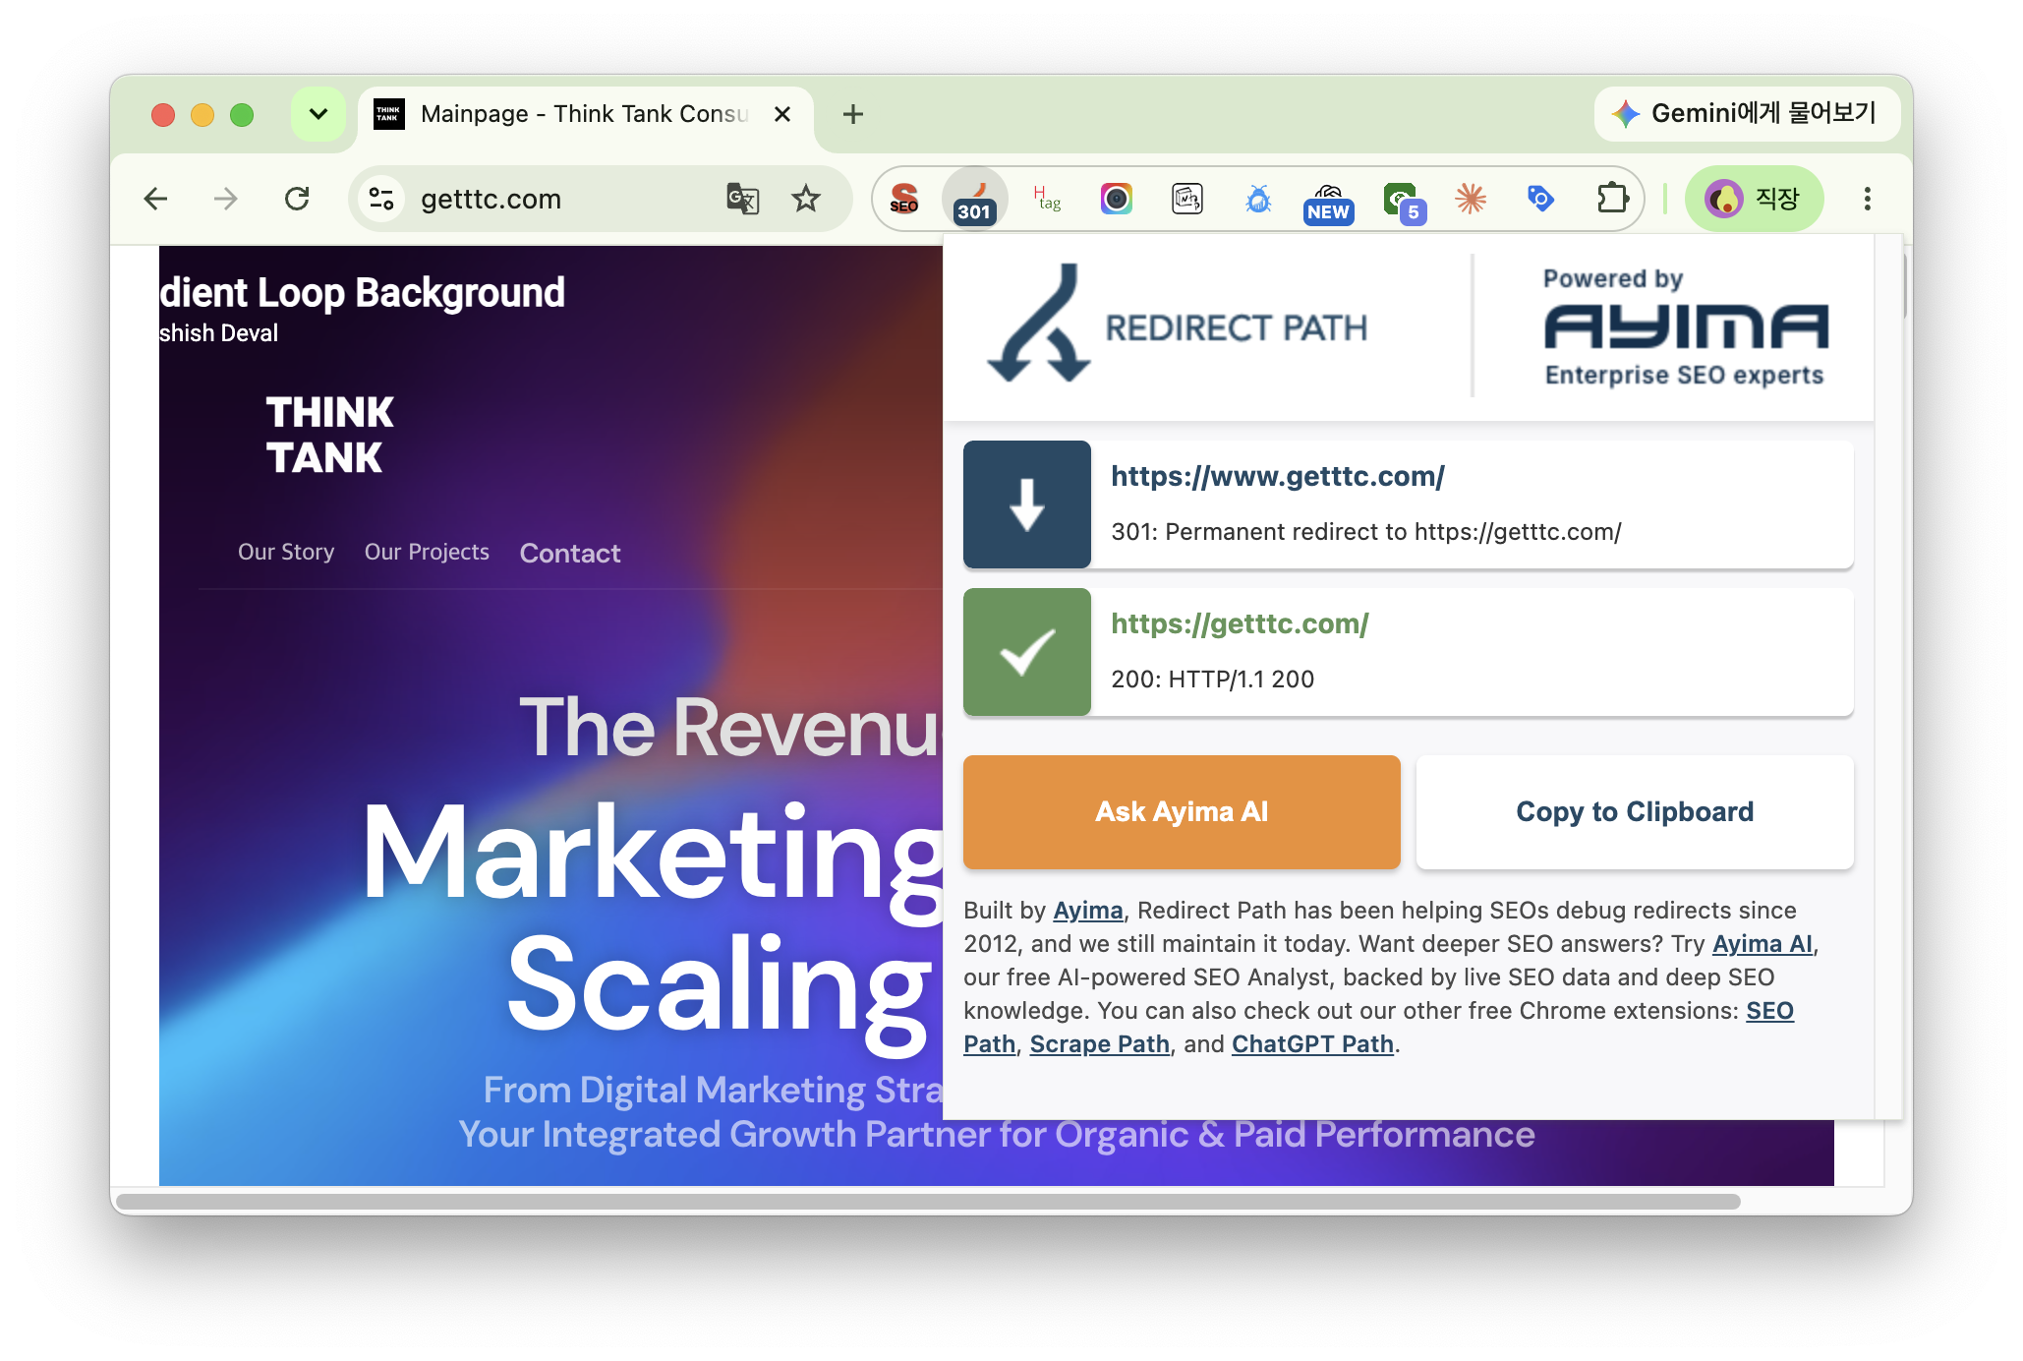Click the Ask Ayima AI button

pyautogui.click(x=1182, y=812)
